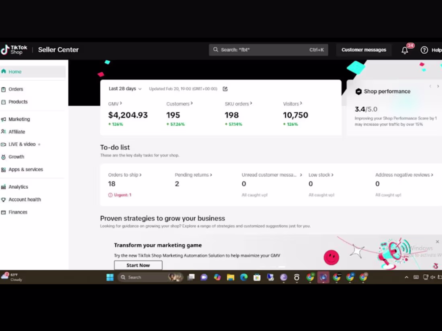Click the Affiliate icon in the sidebar
Image resolution: width=442 pixels, height=331 pixels.
coord(4,132)
